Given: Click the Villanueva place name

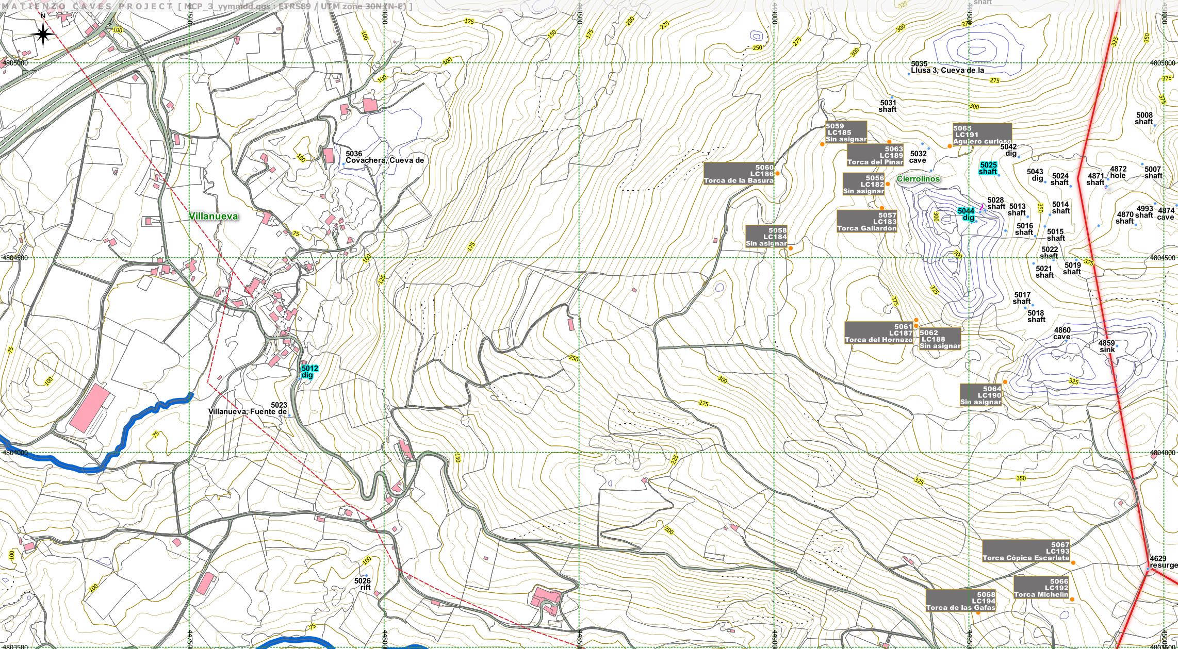Looking at the screenshot, I should click(214, 217).
